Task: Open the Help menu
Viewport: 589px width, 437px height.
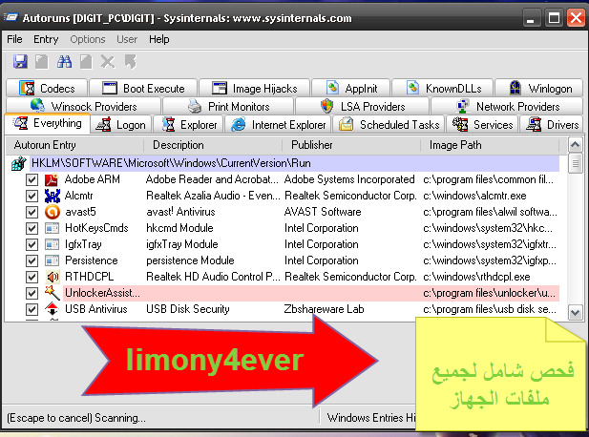Action: tap(158, 39)
